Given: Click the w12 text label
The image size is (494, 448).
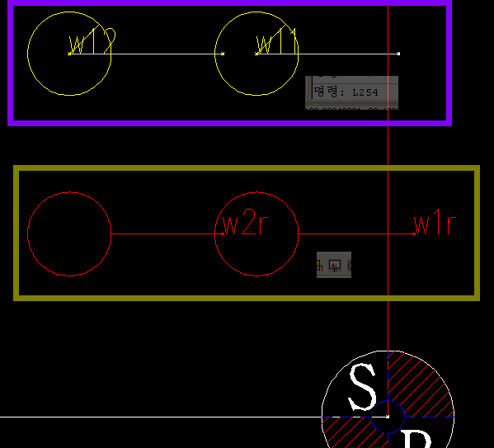Looking at the screenshot, I should (92, 41).
